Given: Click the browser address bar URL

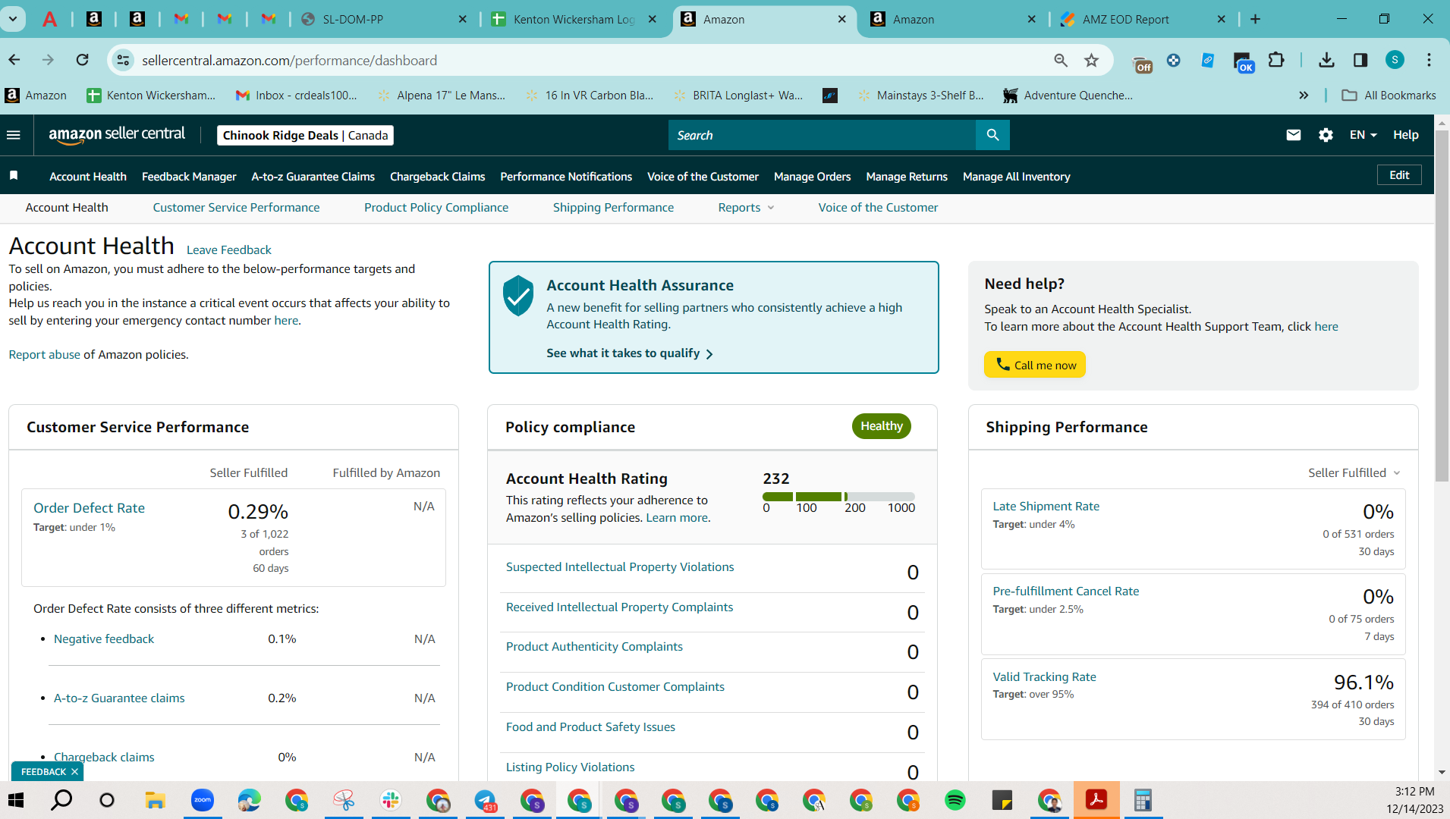Looking at the screenshot, I should 289,60.
